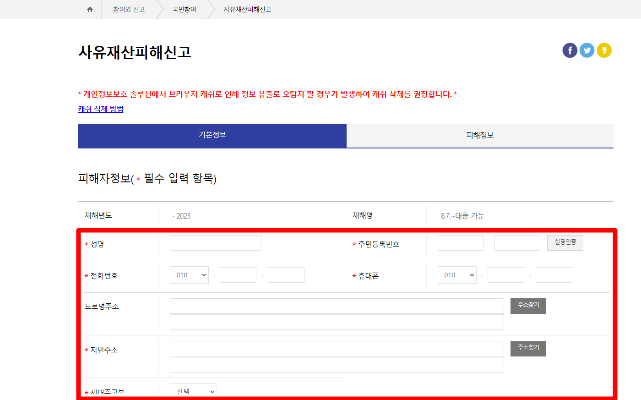Focus 휴대폰 last number field

554,275
